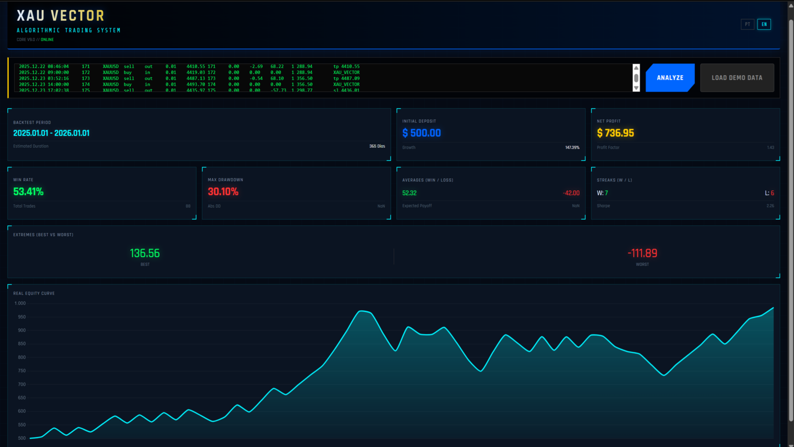Click the Initial Deposit $500.00 value

[421, 133]
